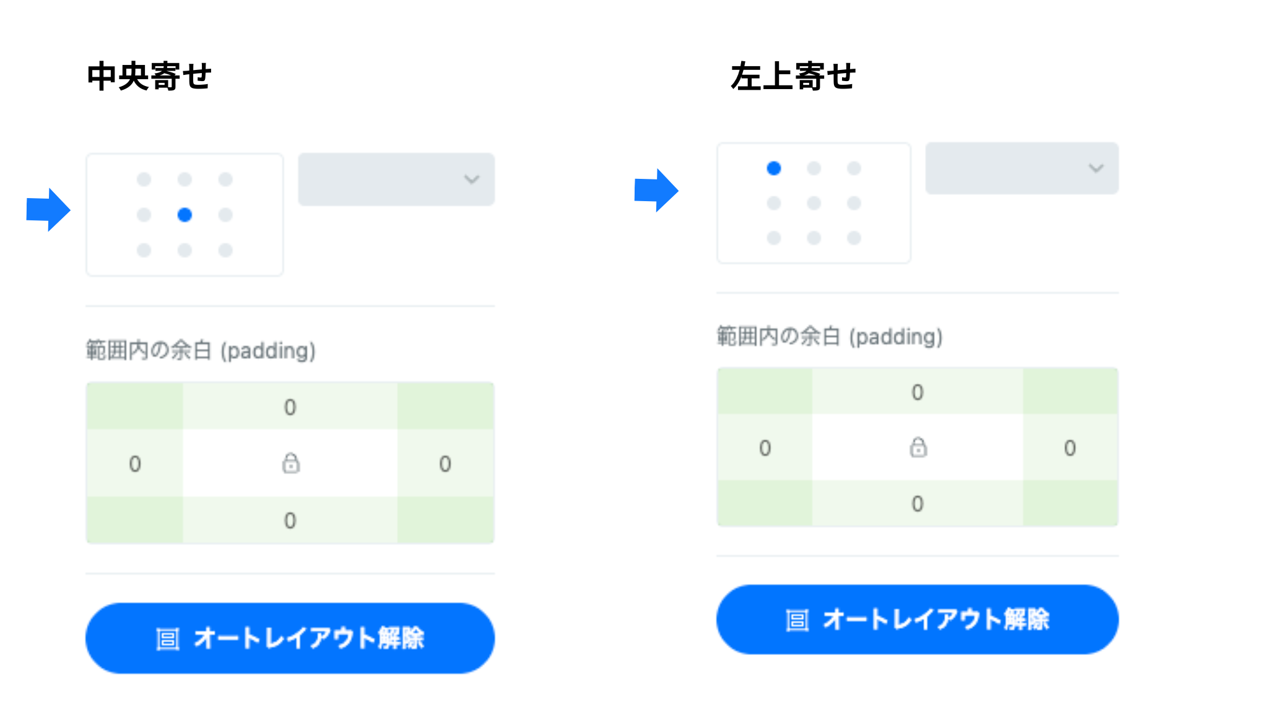Select center alignment dot in left grid
This screenshot has width=1268, height=713.
[x=185, y=215]
